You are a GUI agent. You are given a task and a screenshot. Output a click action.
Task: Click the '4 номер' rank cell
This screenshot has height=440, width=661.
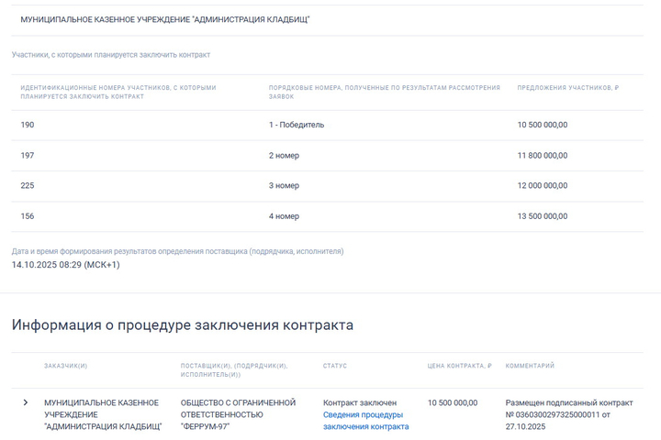click(x=284, y=217)
